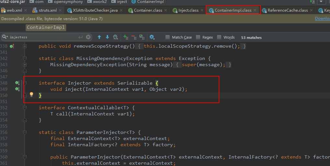Click line number 347 in gutter
Screen dimensions: 330x166
4,77
